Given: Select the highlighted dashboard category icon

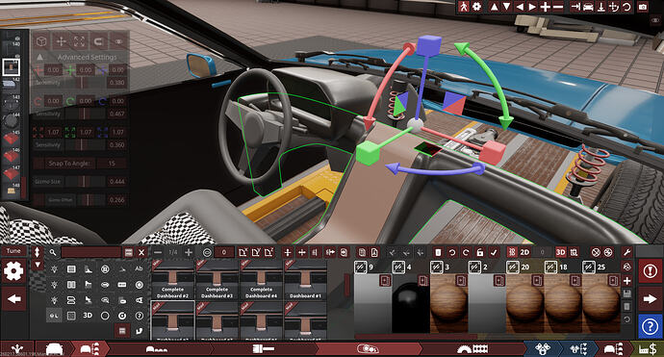Looking at the screenshot, I should [54, 316].
